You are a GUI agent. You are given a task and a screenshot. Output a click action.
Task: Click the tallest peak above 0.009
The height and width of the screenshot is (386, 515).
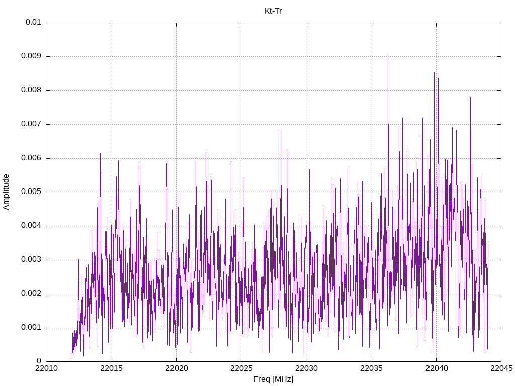point(388,56)
